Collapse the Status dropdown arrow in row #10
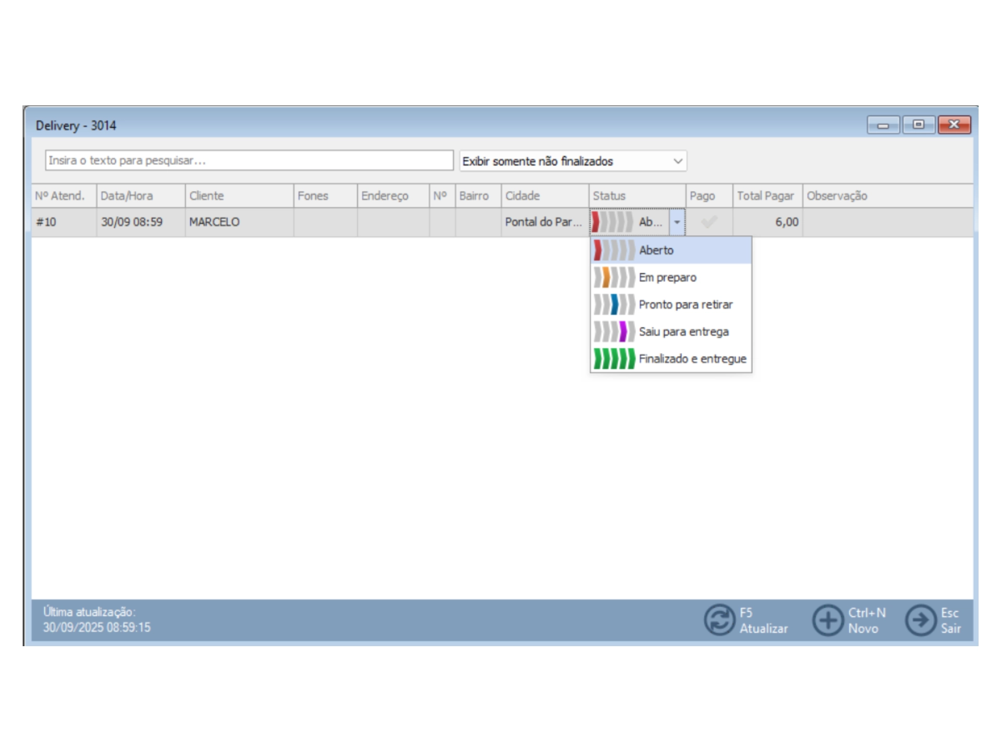Screen dimensions: 1001x751 pyautogui.click(x=677, y=222)
